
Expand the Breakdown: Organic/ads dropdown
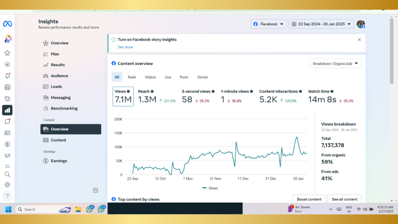(x=335, y=63)
